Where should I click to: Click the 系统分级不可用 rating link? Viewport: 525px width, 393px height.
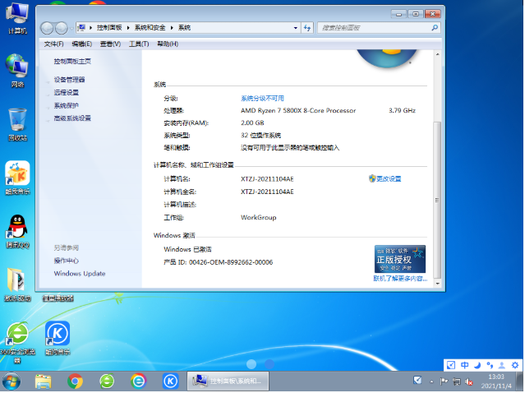click(x=262, y=98)
